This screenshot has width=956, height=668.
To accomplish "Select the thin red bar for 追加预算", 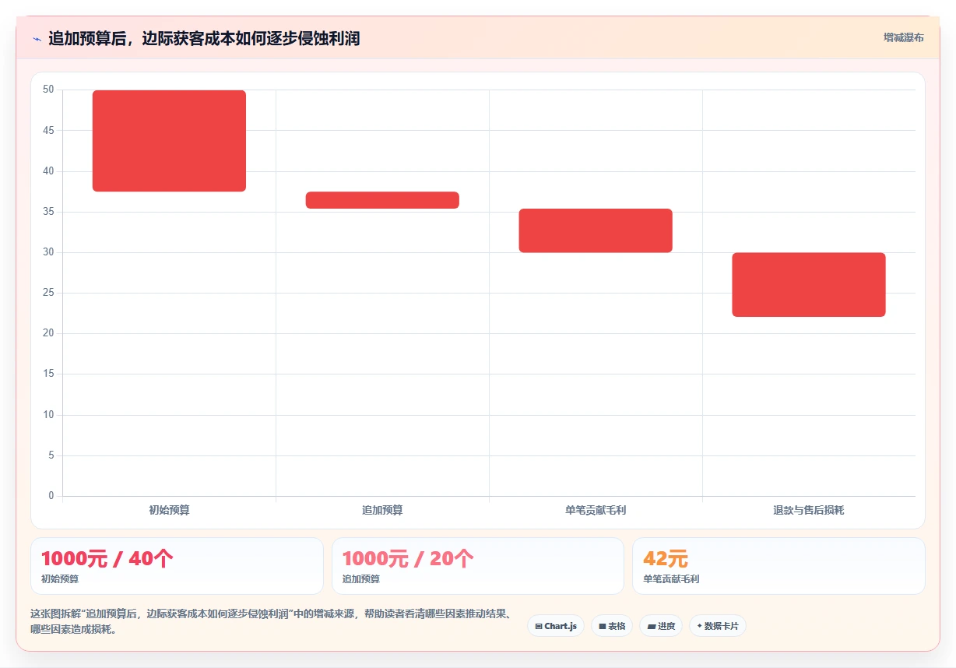I will [382, 200].
